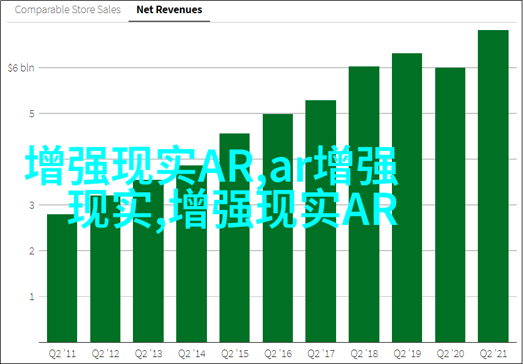Click the Q2 '16 axis label
523x364 pixels.
point(278,354)
